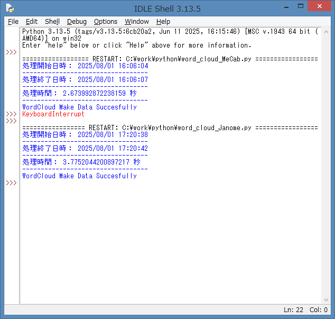Click the 2.673992872238159 processing time line
The image size is (335, 319).
[x=79, y=94]
